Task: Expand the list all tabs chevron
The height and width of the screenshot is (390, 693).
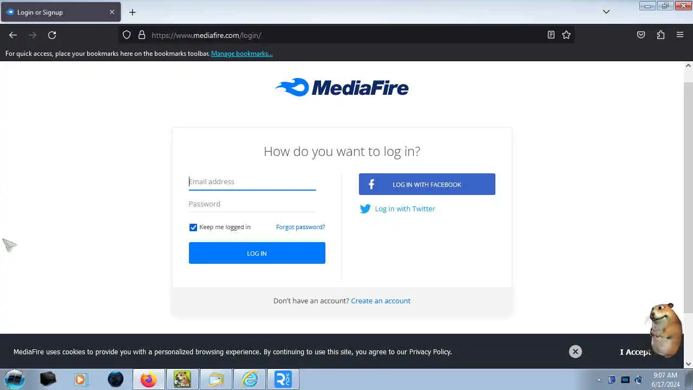Action: coord(606,12)
